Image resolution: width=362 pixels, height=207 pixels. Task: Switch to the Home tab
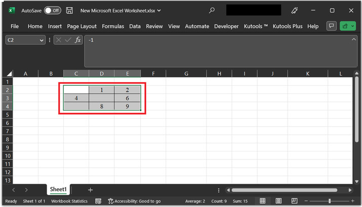(x=35, y=26)
